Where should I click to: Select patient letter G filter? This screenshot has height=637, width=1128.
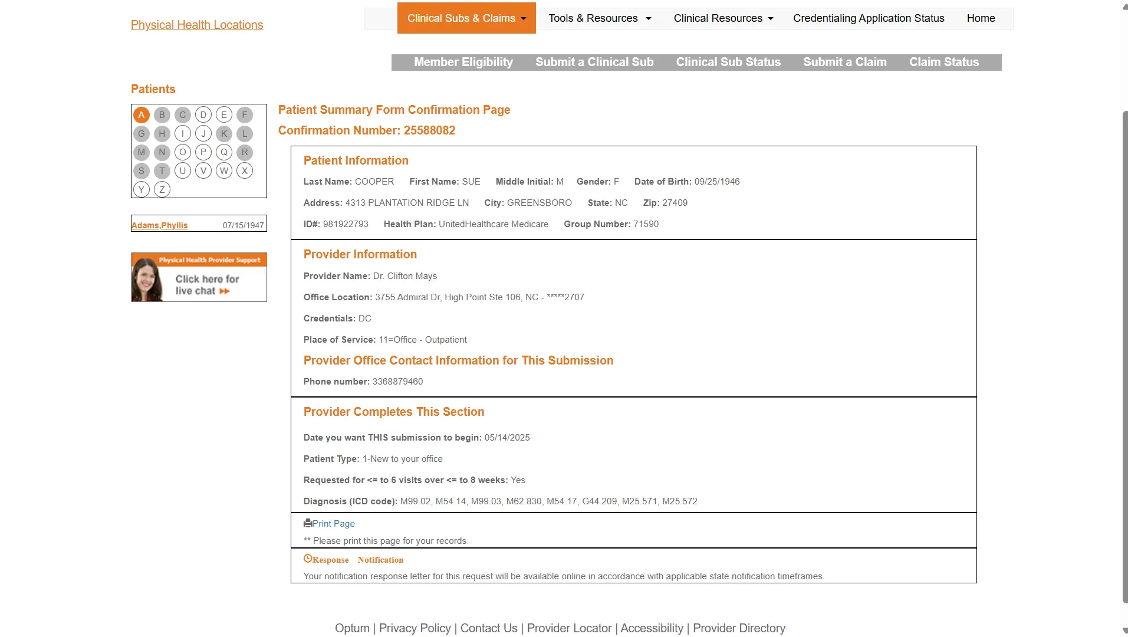pyautogui.click(x=142, y=134)
